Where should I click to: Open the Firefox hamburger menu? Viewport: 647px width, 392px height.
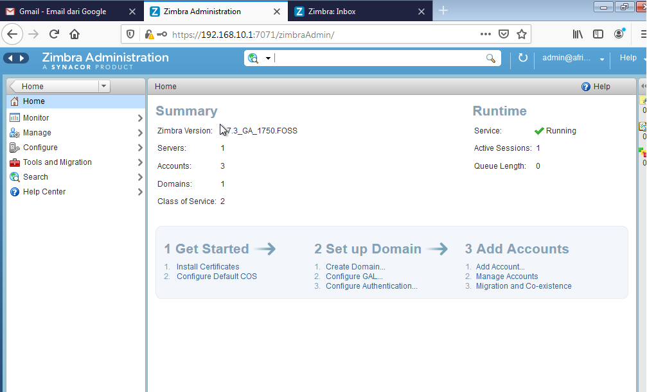click(643, 34)
